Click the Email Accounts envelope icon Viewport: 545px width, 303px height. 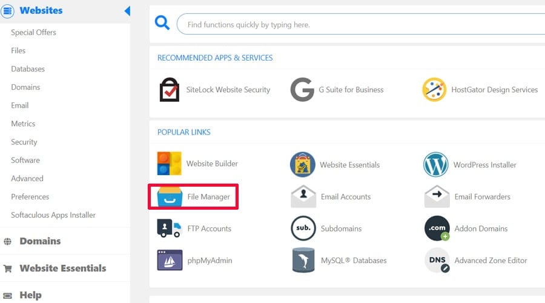pos(303,196)
